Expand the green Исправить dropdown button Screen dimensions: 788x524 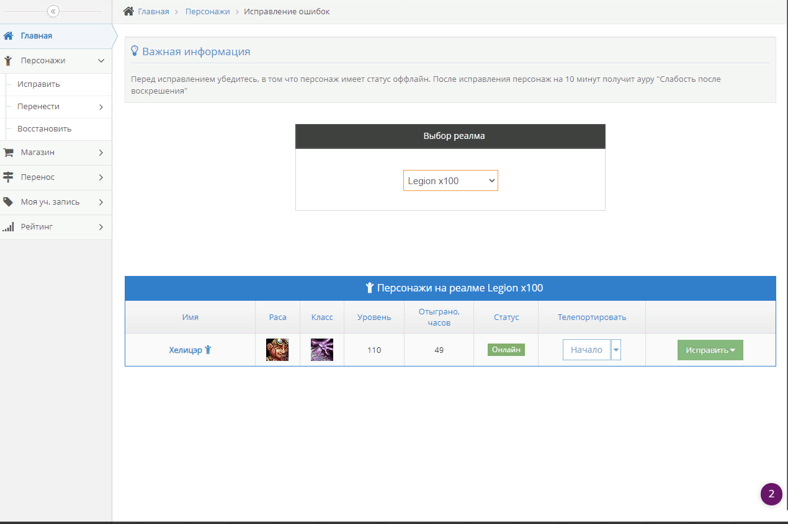710,350
